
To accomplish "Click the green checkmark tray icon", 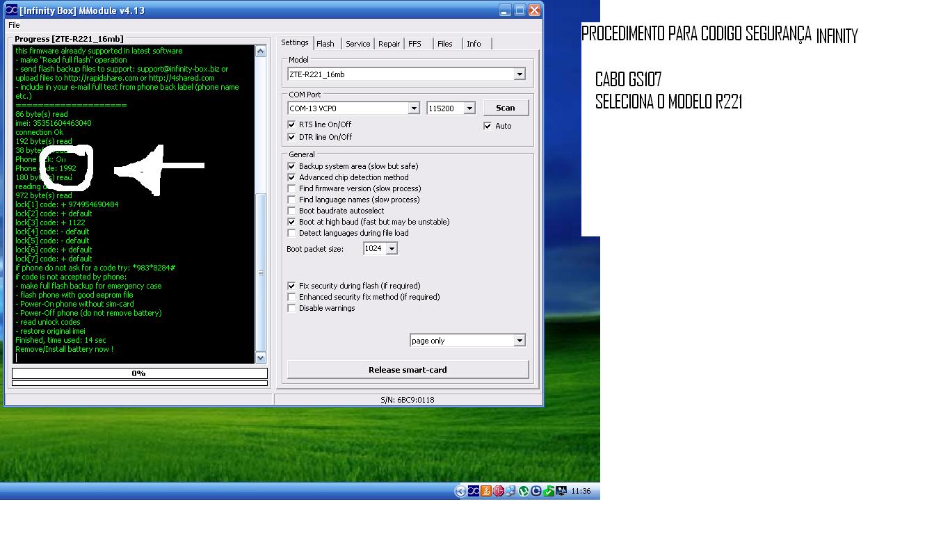I will [x=549, y=491].
